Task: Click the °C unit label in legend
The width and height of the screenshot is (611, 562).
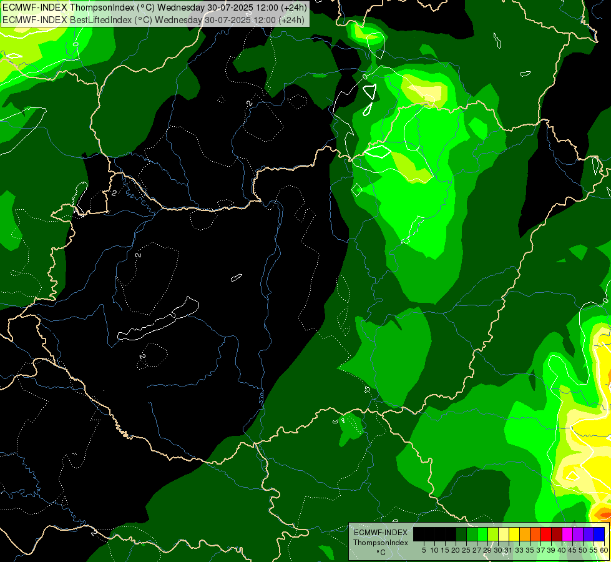Action: (381, 553)
